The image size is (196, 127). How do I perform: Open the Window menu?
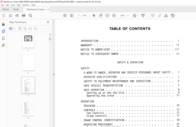pyautogui.click(x=26, y=5)
